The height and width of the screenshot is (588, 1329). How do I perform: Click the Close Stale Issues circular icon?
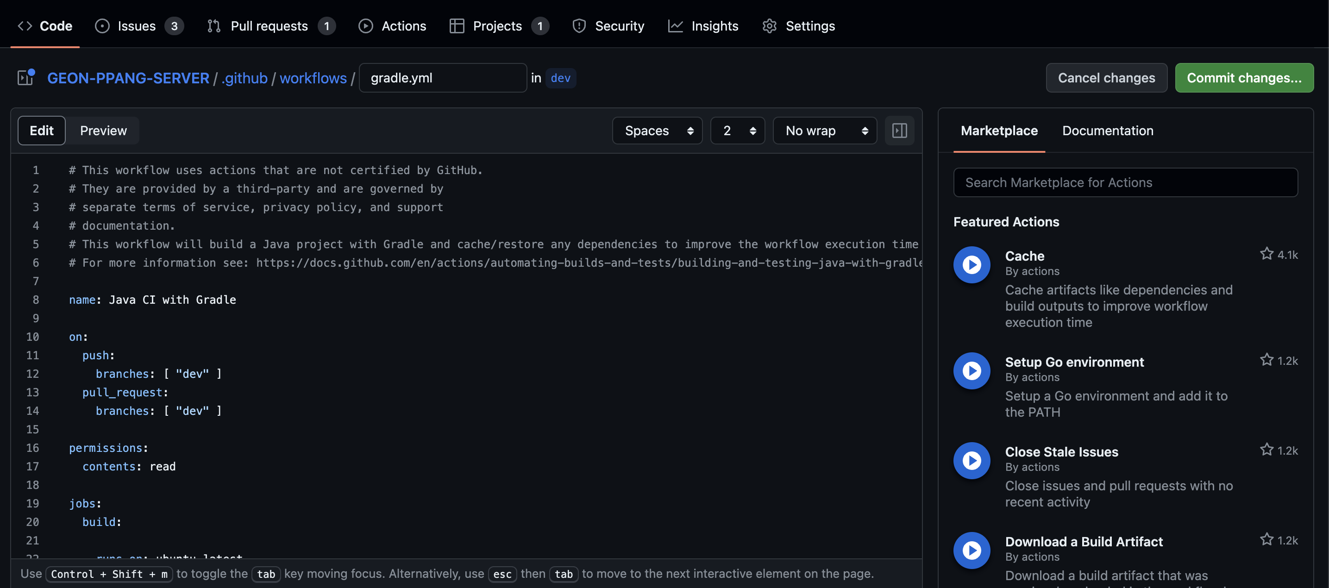click(x=972, y=460)
